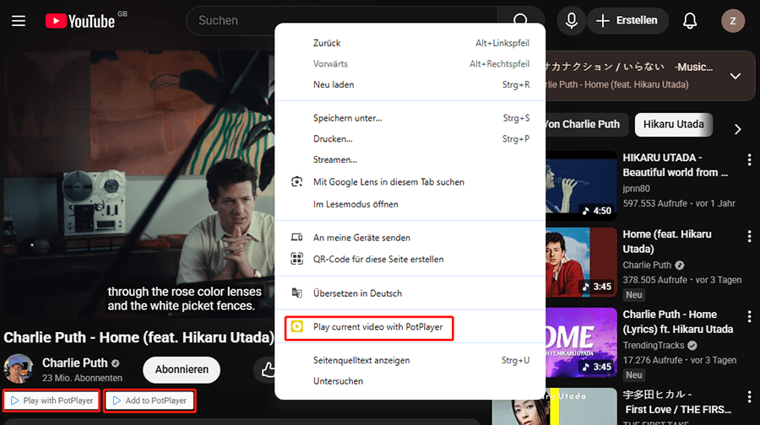Click the YouTube logo
Viewport: 760px width, 425px height.
(x=80, y=21)
